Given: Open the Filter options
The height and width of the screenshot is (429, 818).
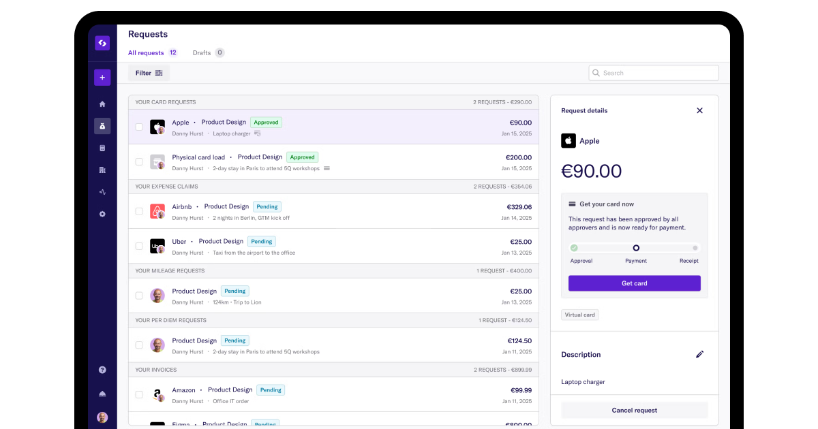Looking at the screenshot, I should (x=149, y=73).
